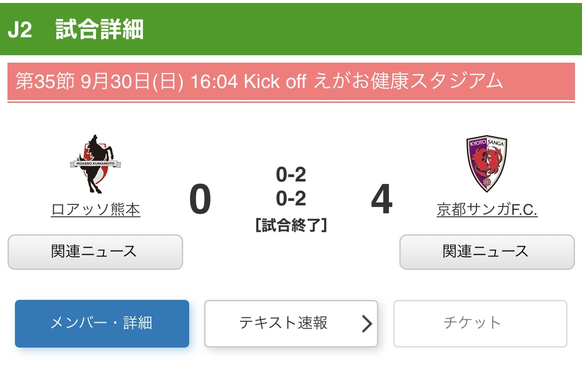Click Kyoto Sanga's total score 4
This screenshot has height=367, width=582.
pyautogui.click(x=381, y=200)
